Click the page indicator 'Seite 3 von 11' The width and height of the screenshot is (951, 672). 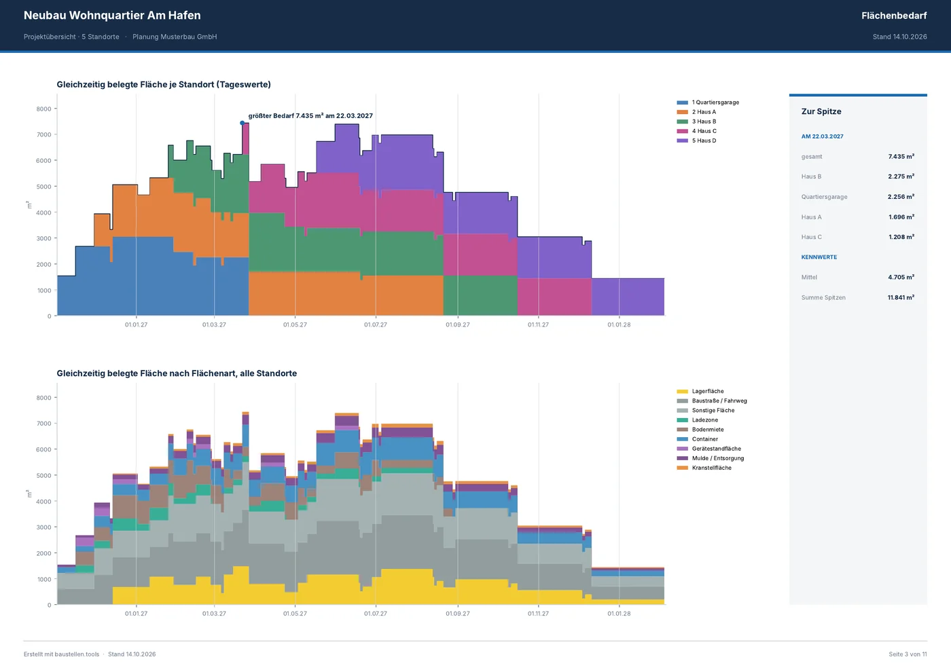pos(908,654)
